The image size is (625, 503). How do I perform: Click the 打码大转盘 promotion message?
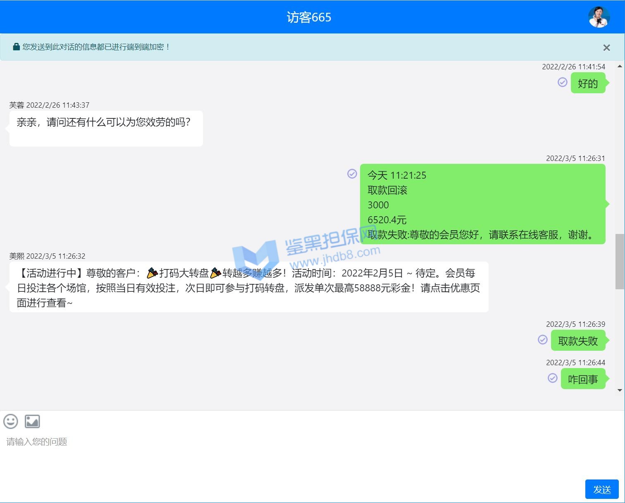(x=248, y=287)
